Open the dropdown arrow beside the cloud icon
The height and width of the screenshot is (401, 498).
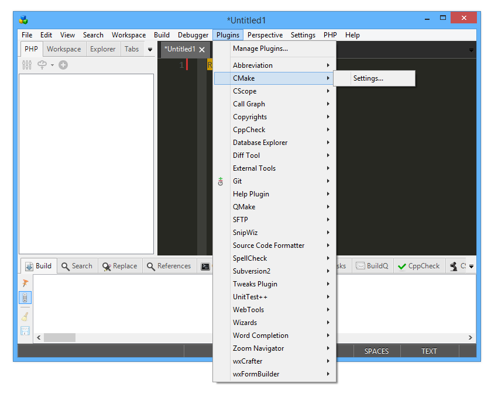click(52, 65)
